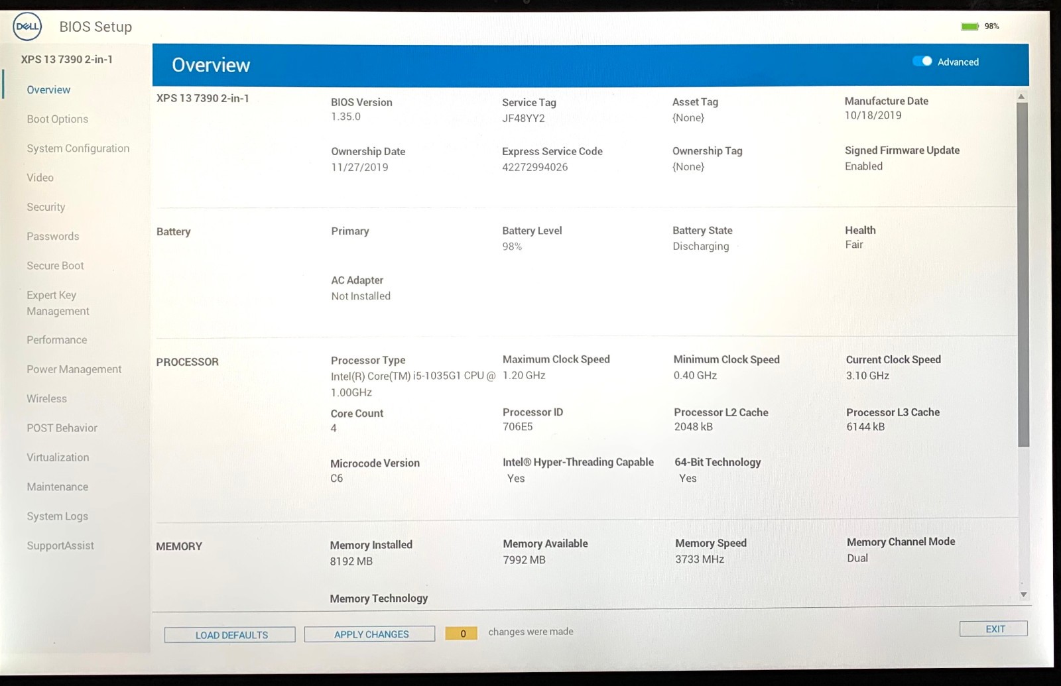Click the Memory Technology label
The height and width of the screenshot is (686, 1061).
379,599
